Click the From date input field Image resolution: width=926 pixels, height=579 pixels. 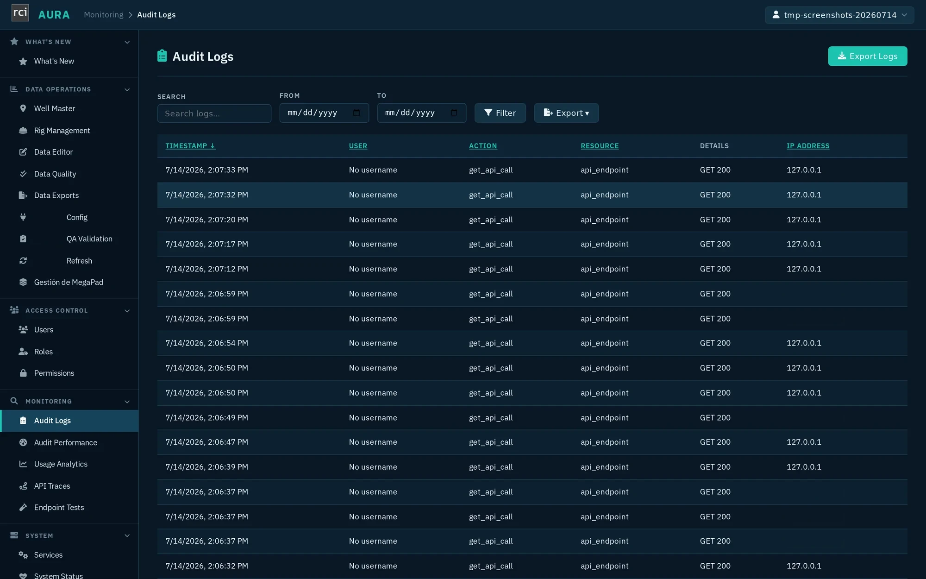324,113
